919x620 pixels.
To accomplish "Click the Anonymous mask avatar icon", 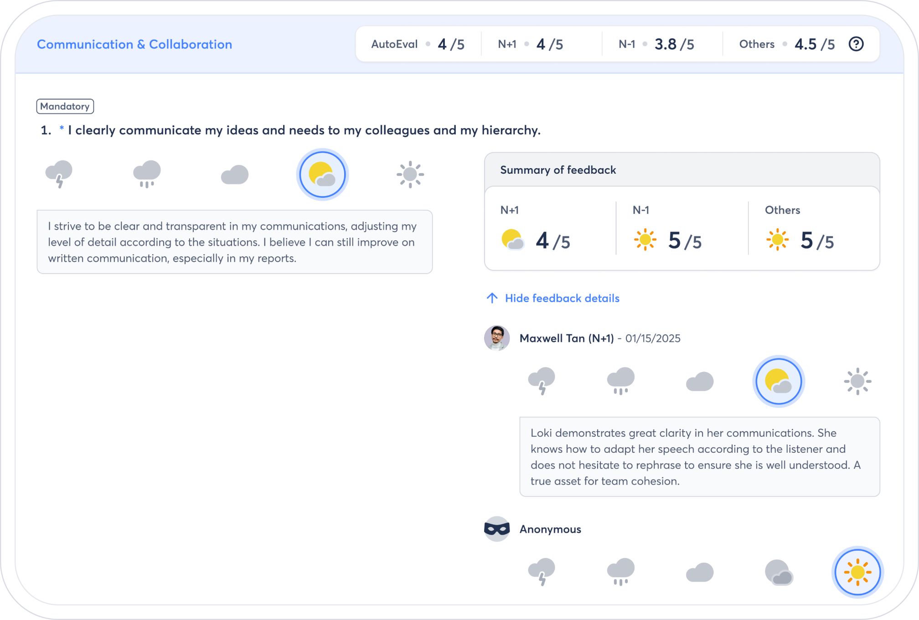I will pos(497,529).
